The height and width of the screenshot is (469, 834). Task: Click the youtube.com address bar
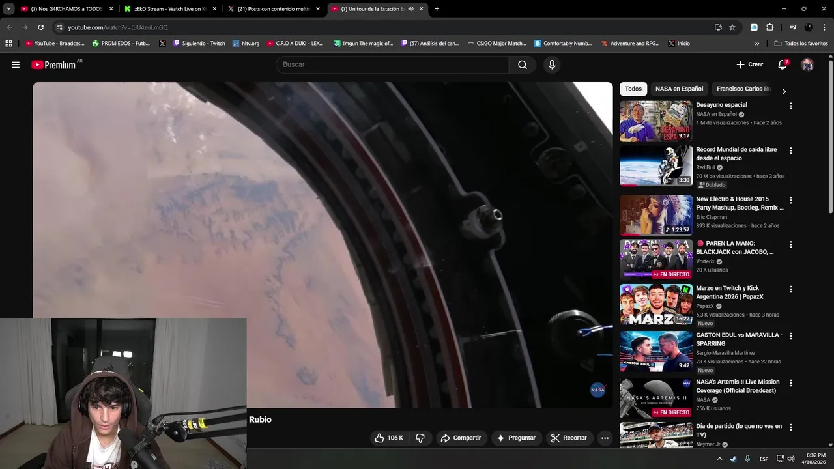click(384, 27)
